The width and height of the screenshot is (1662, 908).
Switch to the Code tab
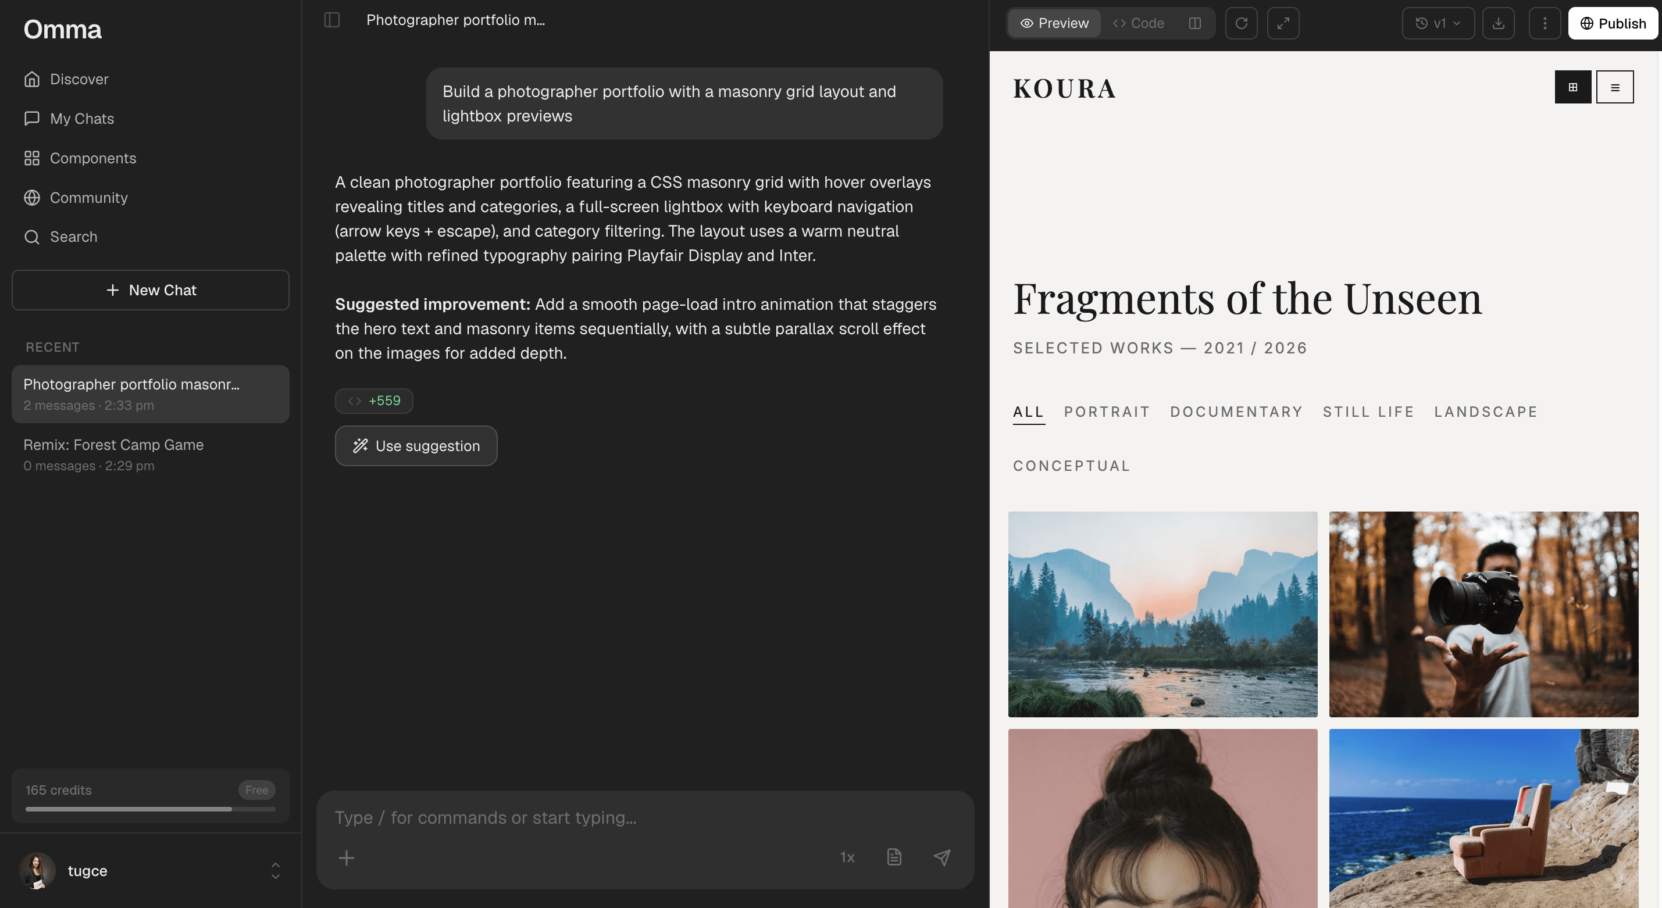(x=1138, y=23)
